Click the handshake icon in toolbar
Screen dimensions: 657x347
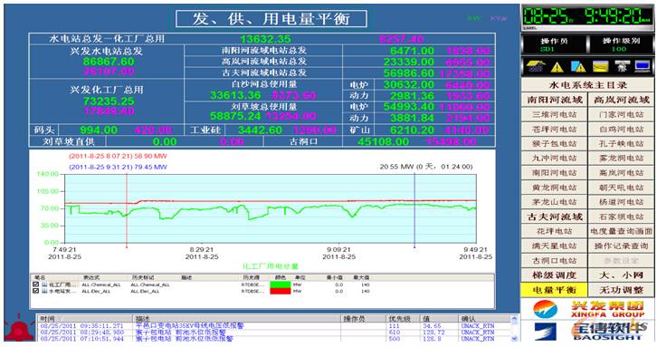[622, 66]
